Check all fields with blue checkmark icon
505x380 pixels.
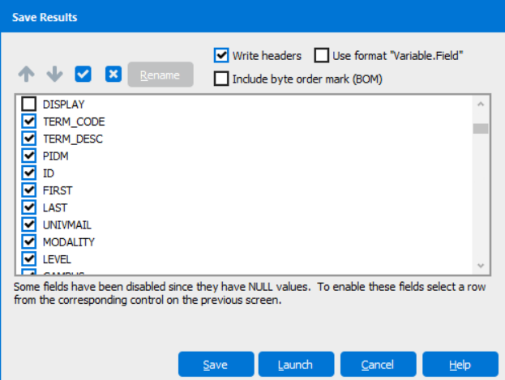click(x=83, y=74)
